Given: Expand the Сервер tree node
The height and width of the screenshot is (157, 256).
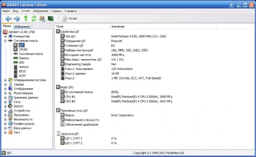Looking at the screenshot, I should [x=5, y=84].
